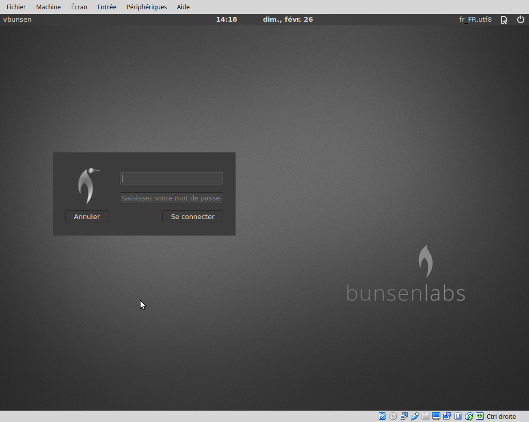
Task: Click the optical disc drive indicator
Action: 393,416
